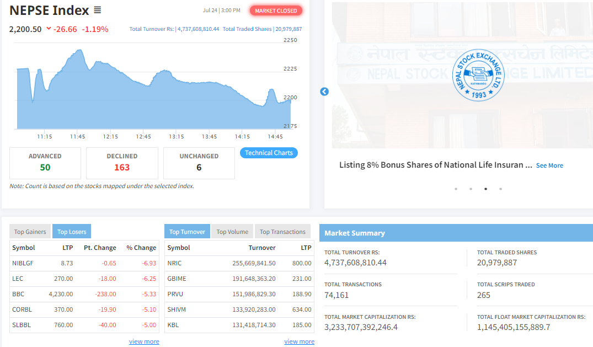Open BBC symbol in losers table
Viewport: 593px width, 347px height.
(x=18, y=294)
